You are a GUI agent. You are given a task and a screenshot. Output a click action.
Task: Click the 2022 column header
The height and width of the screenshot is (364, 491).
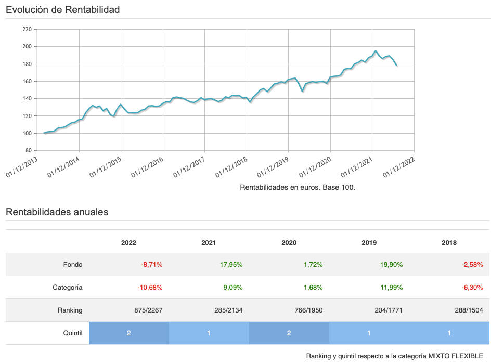point(129,242)
